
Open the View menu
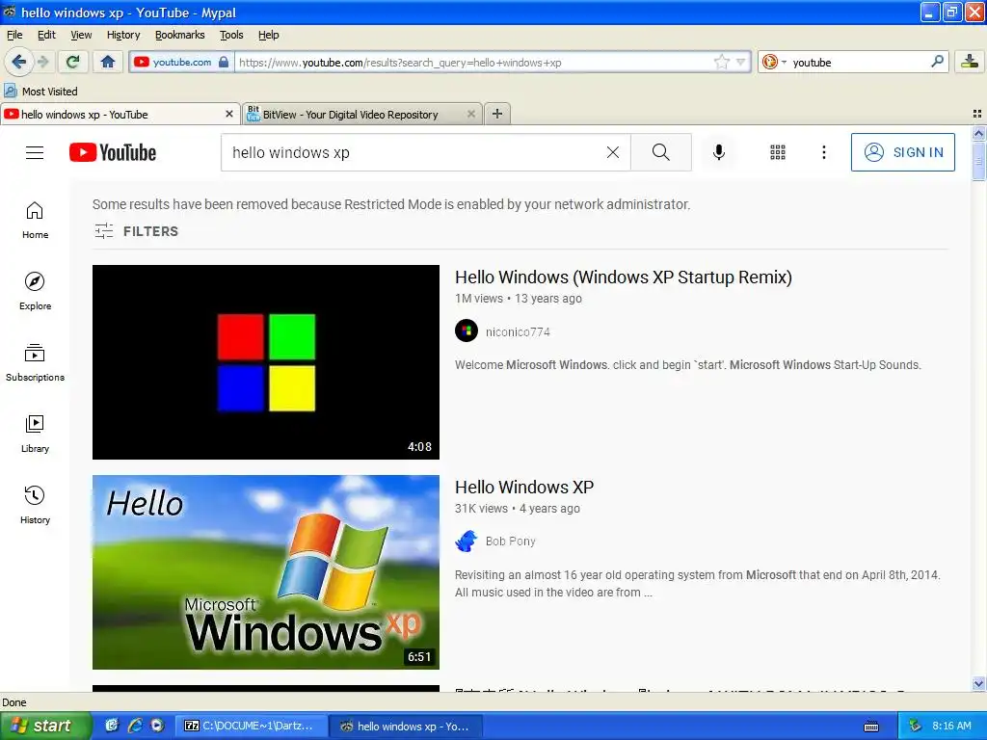tap(81, 35)
